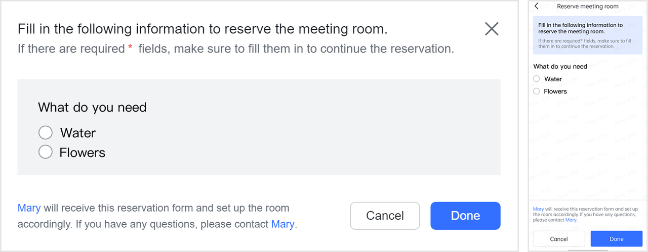Close the large reservation dialog with X

click(x=492, y=29)
